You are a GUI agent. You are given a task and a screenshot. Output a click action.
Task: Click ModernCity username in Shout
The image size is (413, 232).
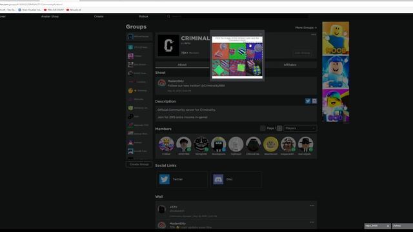176,81
